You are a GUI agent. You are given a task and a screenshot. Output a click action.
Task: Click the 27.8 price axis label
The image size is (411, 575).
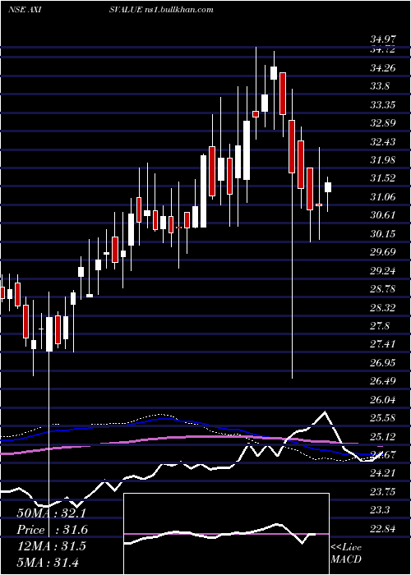point(380,326)
